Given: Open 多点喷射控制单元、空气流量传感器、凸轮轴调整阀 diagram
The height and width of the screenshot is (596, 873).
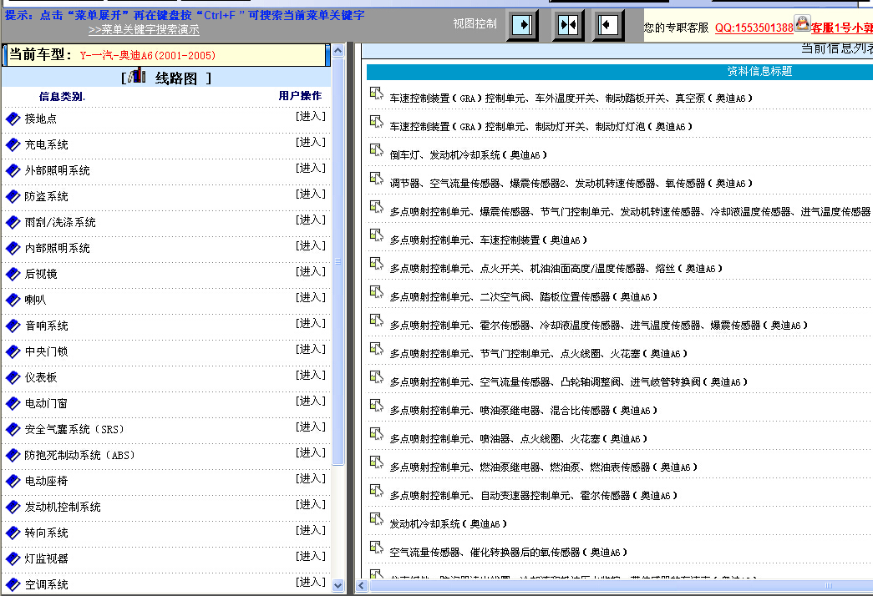Looking at the screenshot, I should tap(568, 382).
